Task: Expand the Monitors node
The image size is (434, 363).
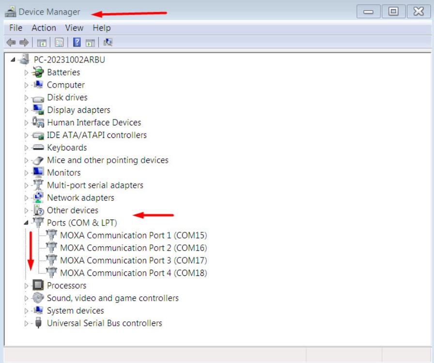Action: [x=26, y=173]
